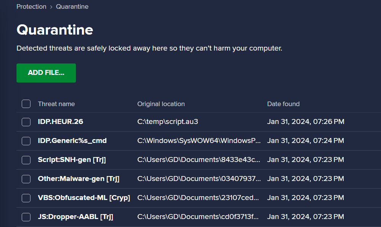Select the Quarantine breadcrumb item
Image resolution: width=381 pixels, height=227 pixels.
tap(72, 6)
